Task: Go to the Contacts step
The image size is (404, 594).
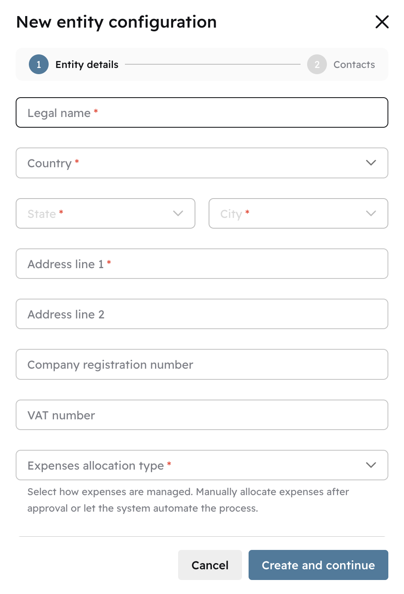Action: pos(354,65)
